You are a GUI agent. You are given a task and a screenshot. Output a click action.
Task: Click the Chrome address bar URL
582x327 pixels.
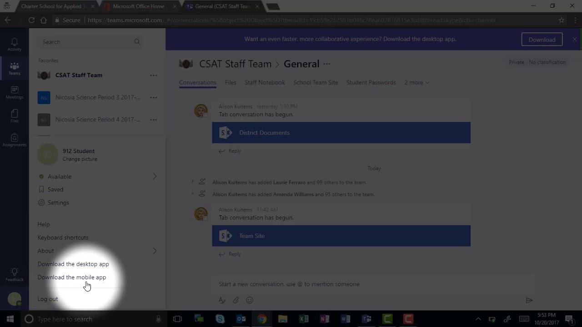[291, 20]
